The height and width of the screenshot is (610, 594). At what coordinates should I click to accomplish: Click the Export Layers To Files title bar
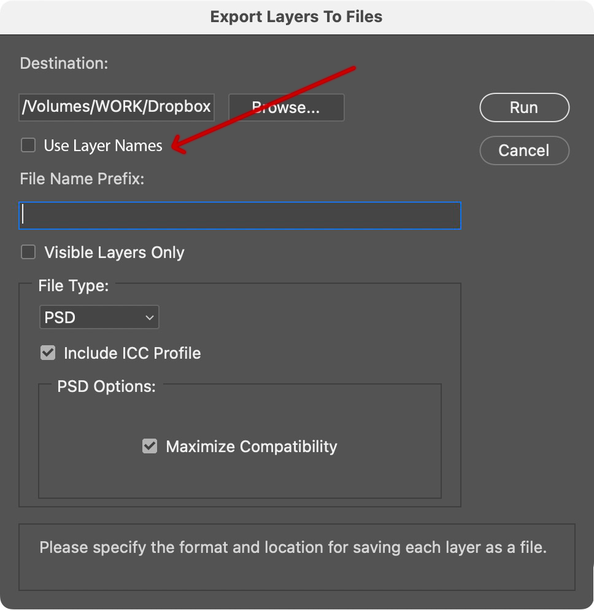297,17
